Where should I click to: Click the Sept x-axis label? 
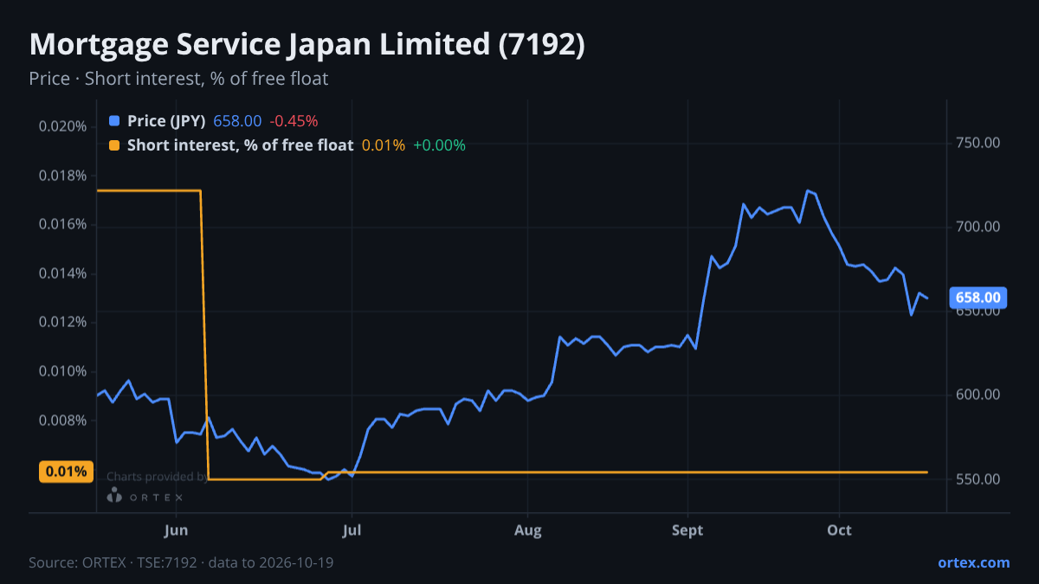coord(687,529)
